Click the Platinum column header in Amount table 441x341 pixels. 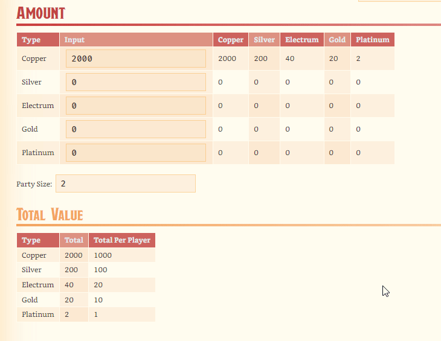[x=372, y=40]
